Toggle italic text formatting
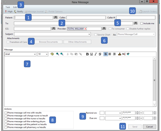This screenshot has width=161, height=131. tap(96, 54)
